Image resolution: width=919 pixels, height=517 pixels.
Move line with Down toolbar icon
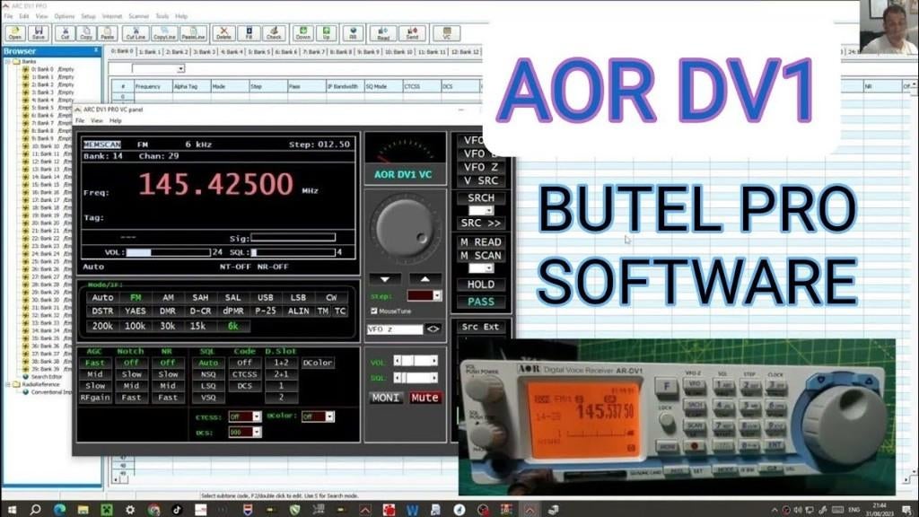303,33
